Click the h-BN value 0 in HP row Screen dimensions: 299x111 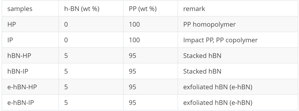66,24
